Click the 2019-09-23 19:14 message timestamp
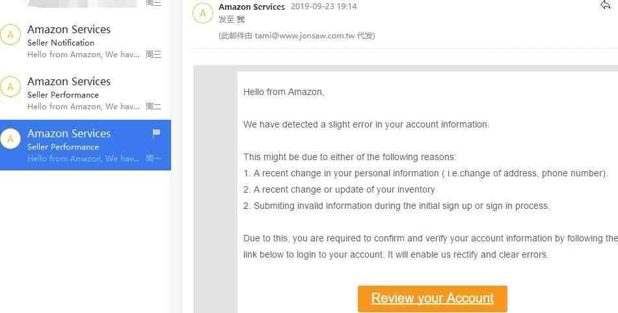 point(323,7)
